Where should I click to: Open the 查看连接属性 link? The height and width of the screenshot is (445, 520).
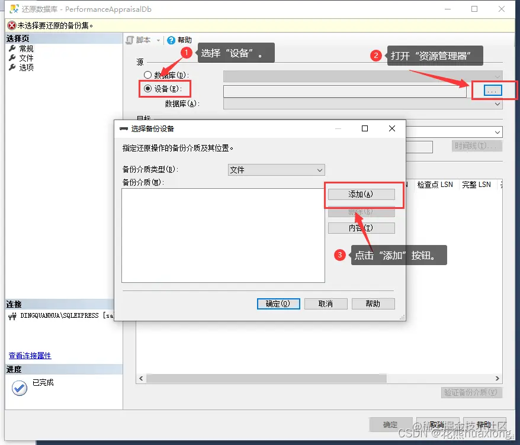coord(30,356)
